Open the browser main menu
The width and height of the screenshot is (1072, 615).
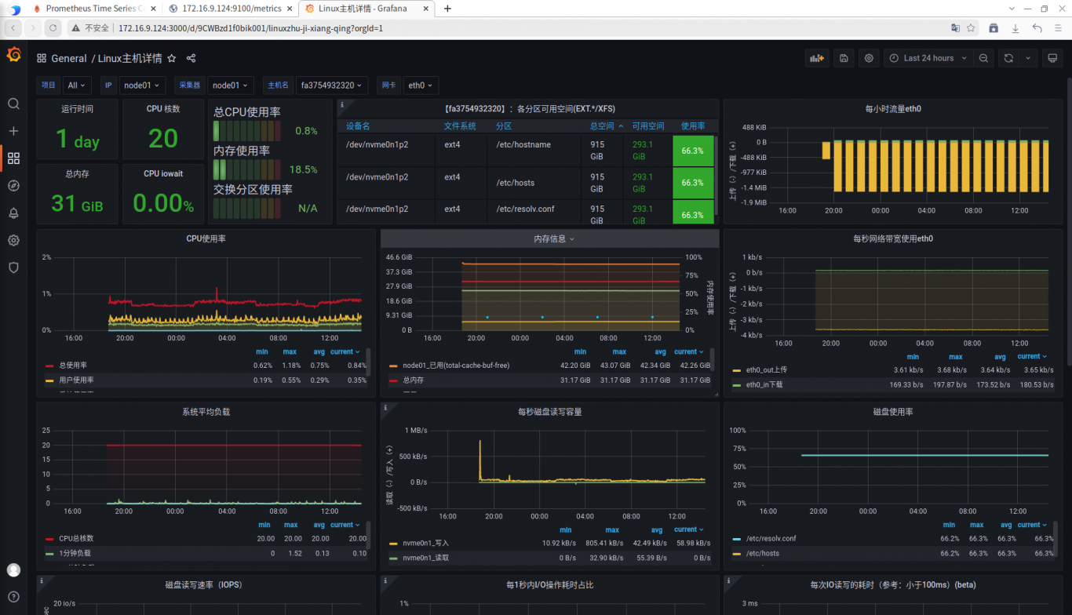1059,27
